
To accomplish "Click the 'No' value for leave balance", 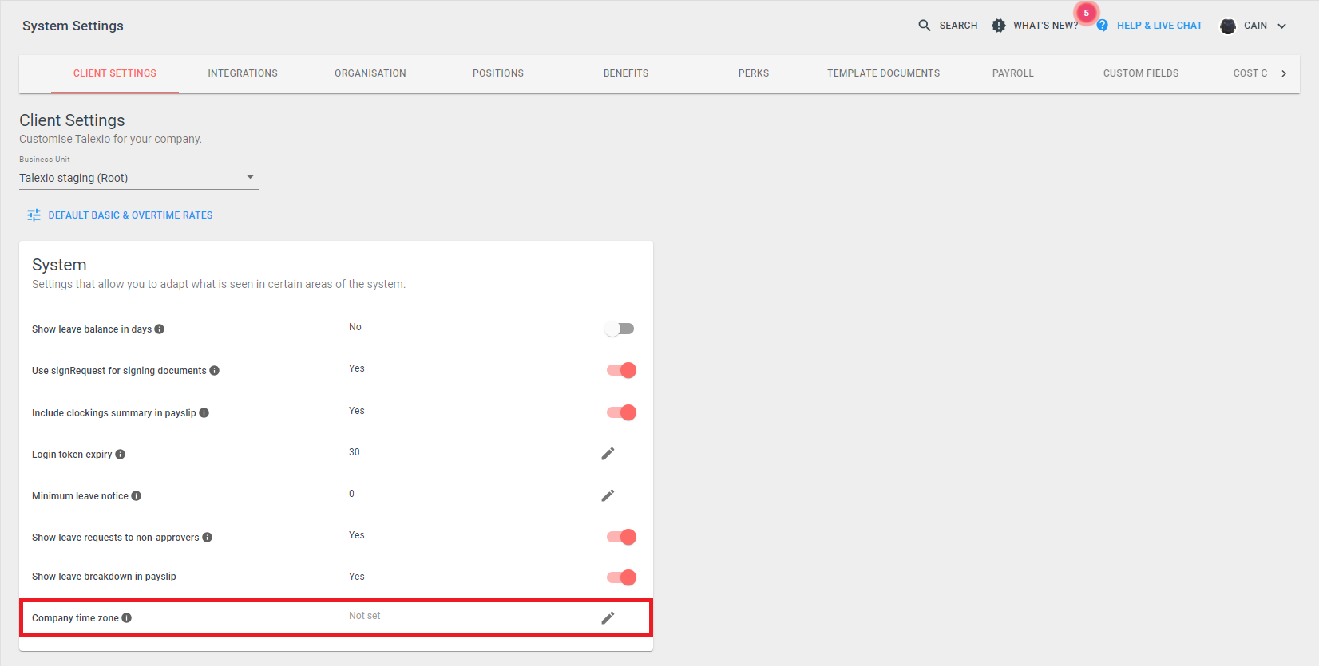I will pyautogui.click(x=355, y=327).
